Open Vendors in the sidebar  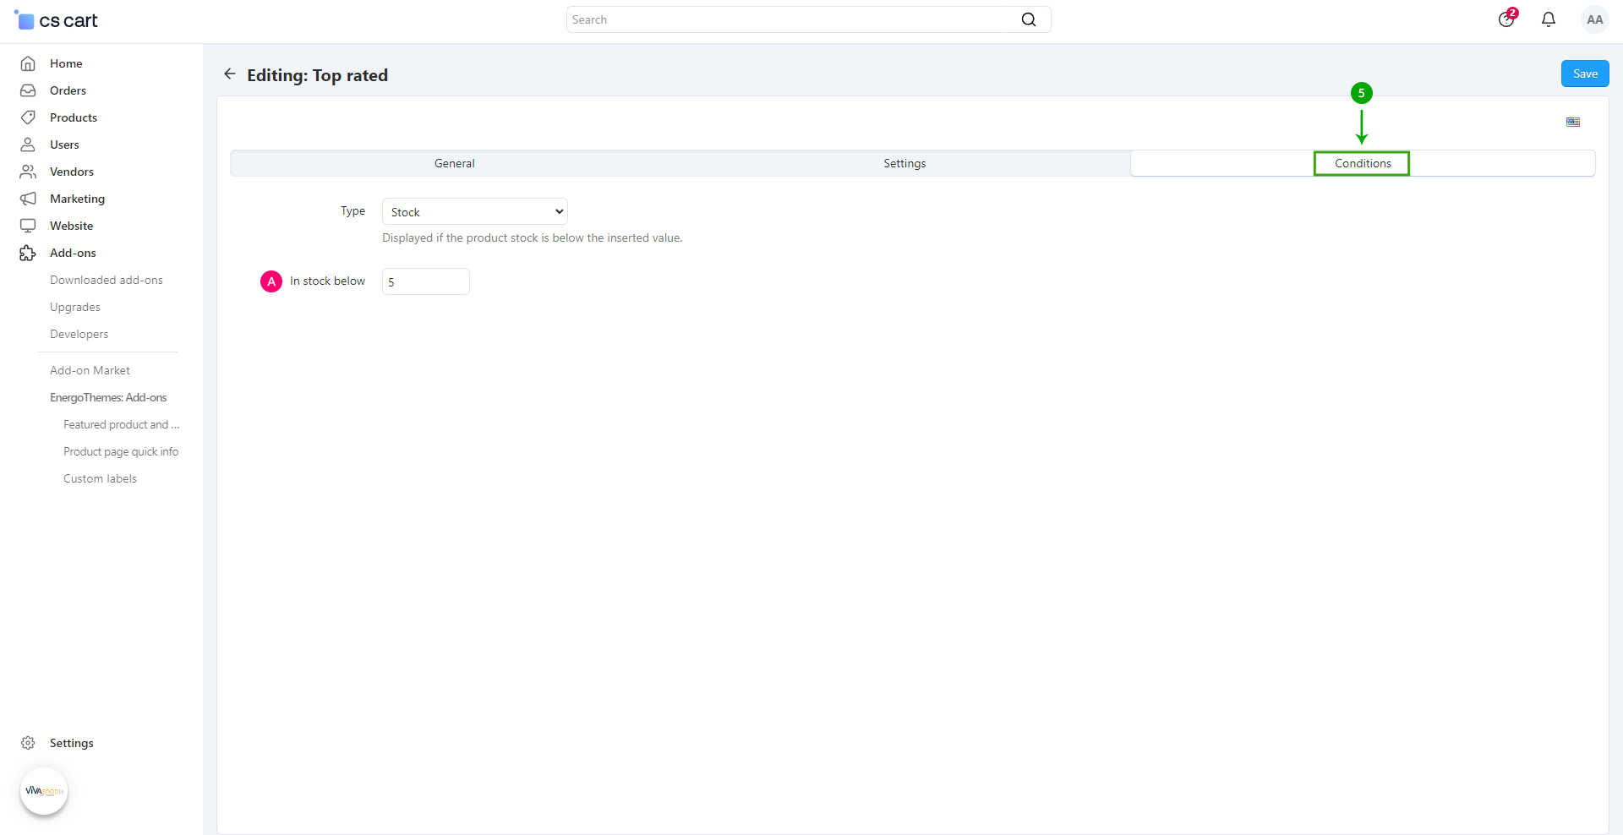coord(72,172)
